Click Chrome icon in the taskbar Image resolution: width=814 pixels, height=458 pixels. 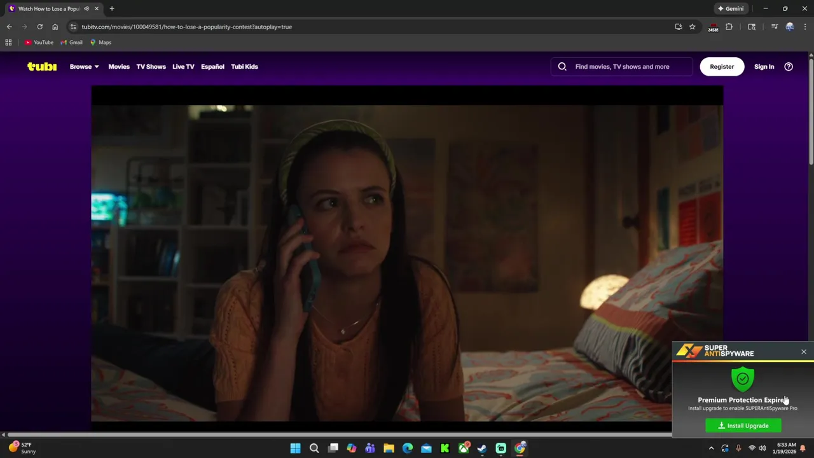click(x=520, y=448)
